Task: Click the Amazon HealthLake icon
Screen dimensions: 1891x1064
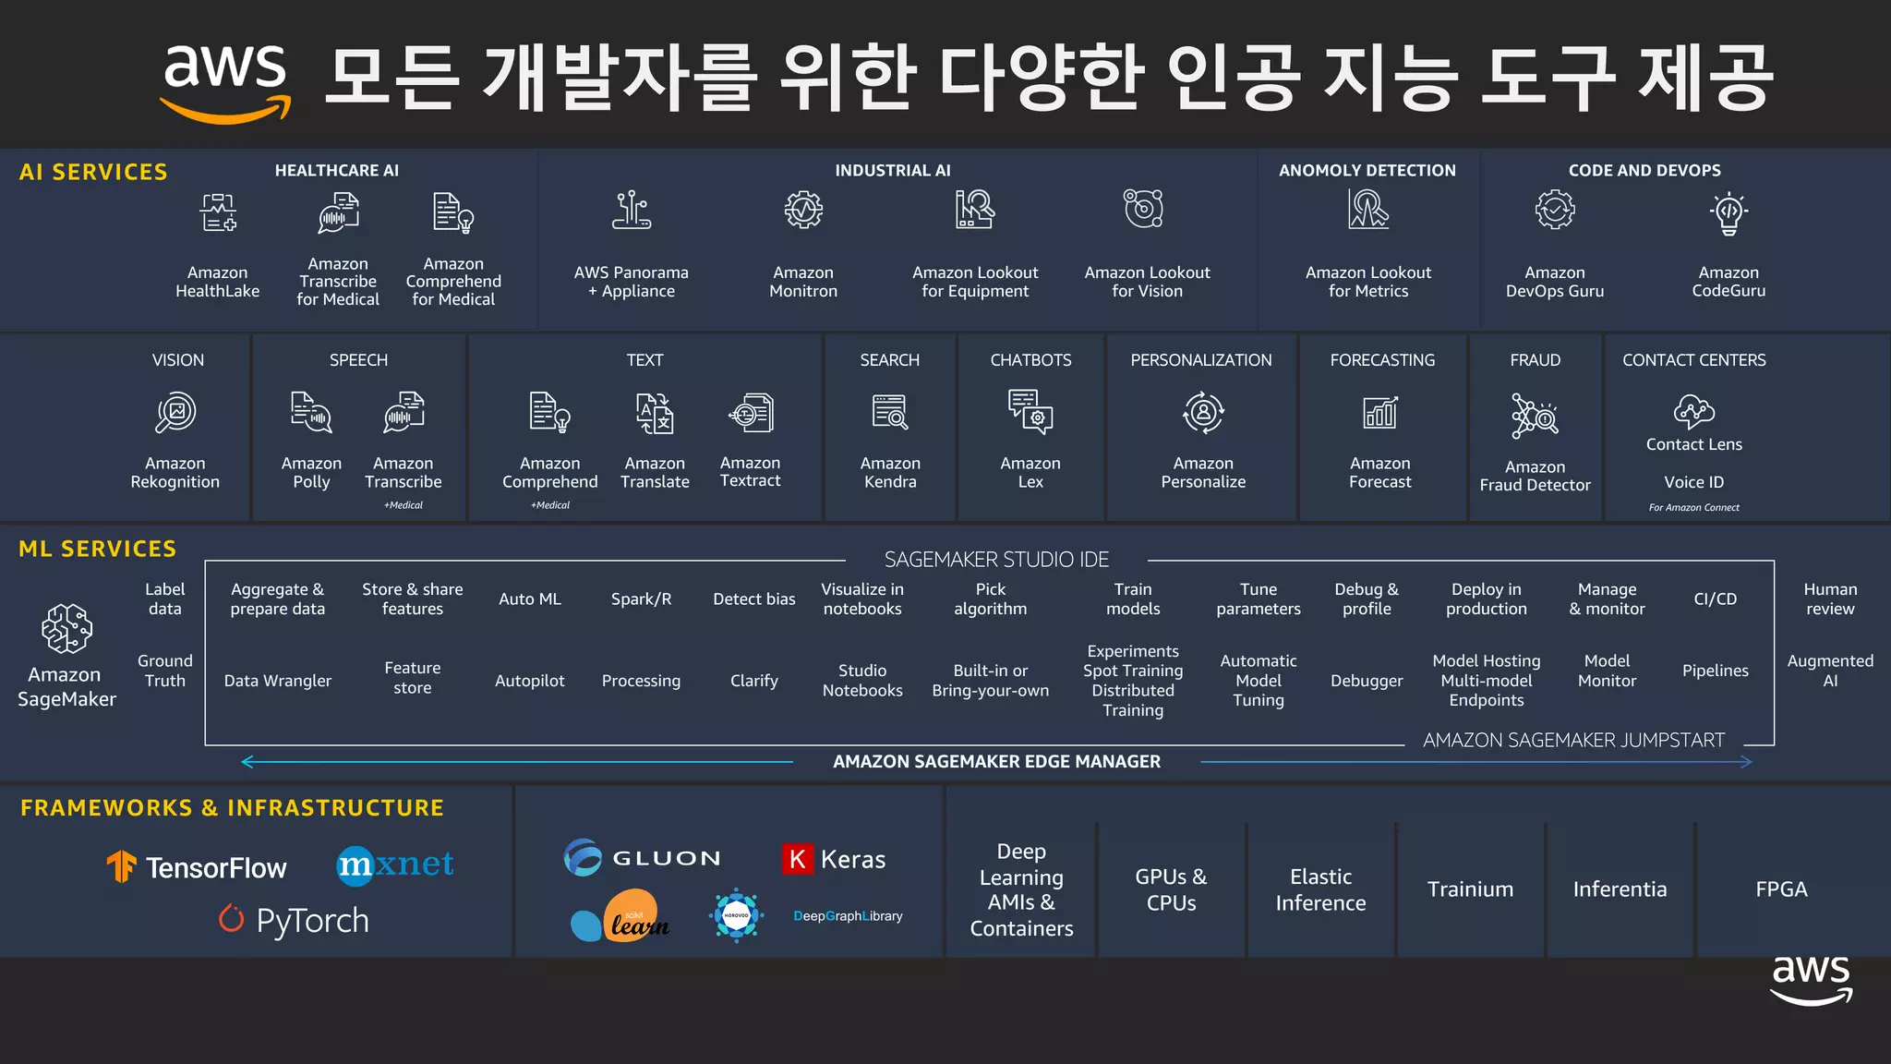Action: coord(218,212)
